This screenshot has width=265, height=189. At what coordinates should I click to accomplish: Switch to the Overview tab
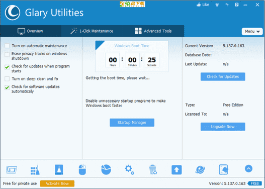coord(31,31)
